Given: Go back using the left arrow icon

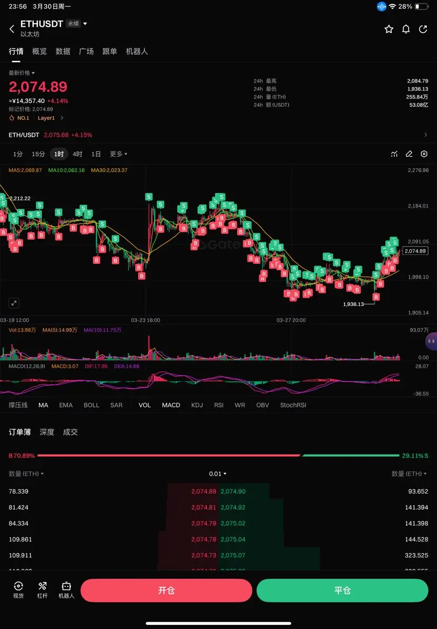Looking at the screenshot, I should [x=12, y=29].
